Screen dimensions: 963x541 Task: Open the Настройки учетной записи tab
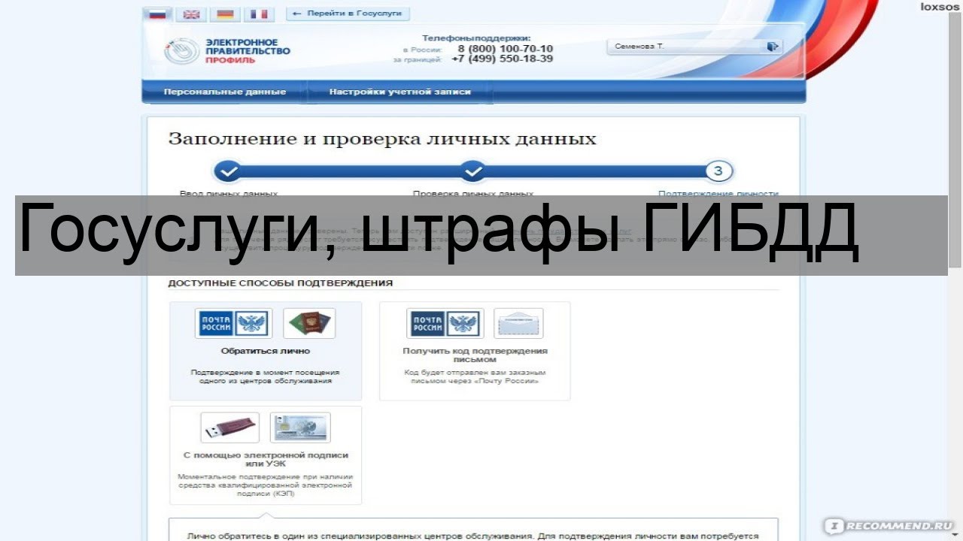click(399, 92)
